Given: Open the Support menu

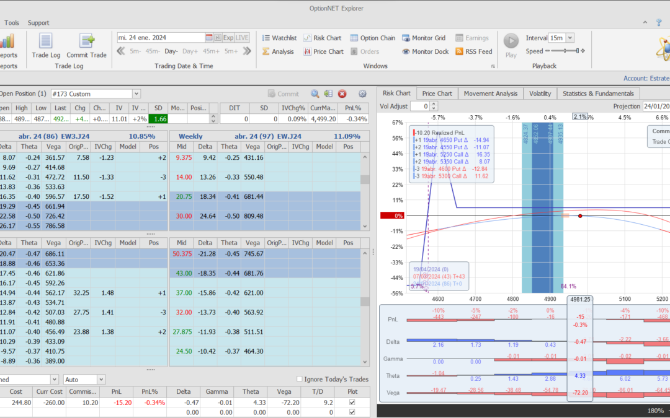Looking at the screenshot, I should pyautogui.click(x=38, y=23).
